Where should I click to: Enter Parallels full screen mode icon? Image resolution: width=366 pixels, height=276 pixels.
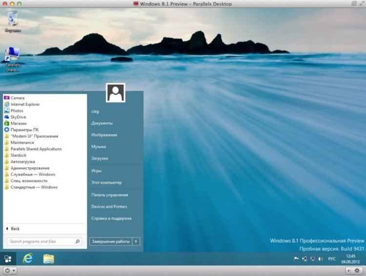[362, 3]
